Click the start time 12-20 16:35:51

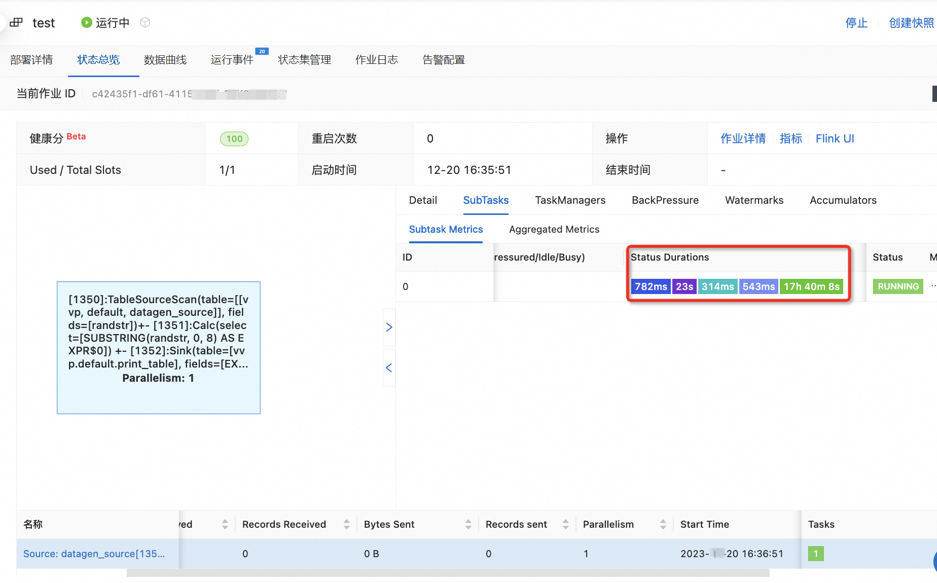469,170
